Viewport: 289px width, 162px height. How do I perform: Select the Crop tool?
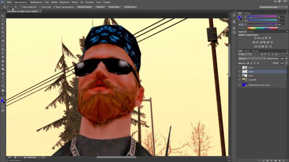pos(3,32)
